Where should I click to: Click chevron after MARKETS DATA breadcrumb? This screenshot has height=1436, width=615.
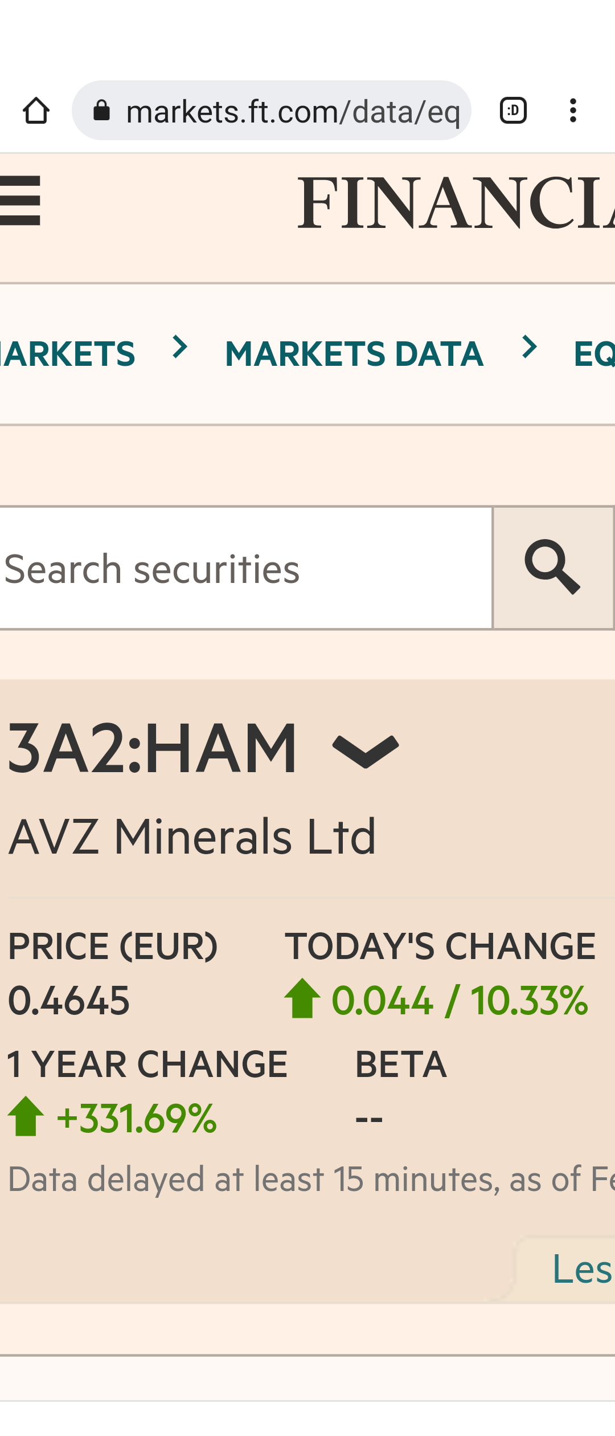click(x=530, y=346)
